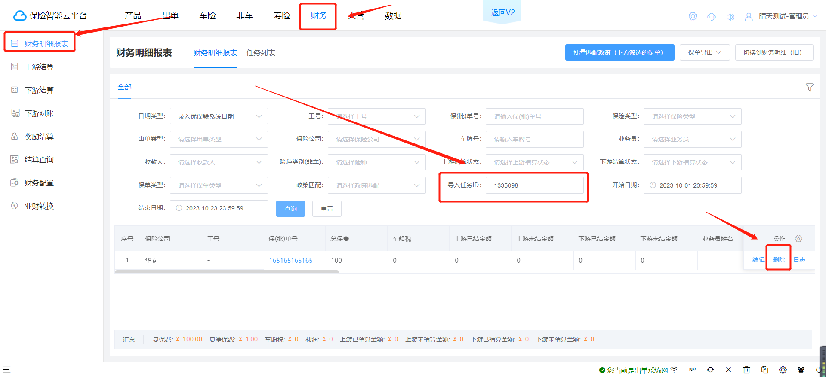
Task: Open the 日期类型 dropdown
Action: coord(219,116)
